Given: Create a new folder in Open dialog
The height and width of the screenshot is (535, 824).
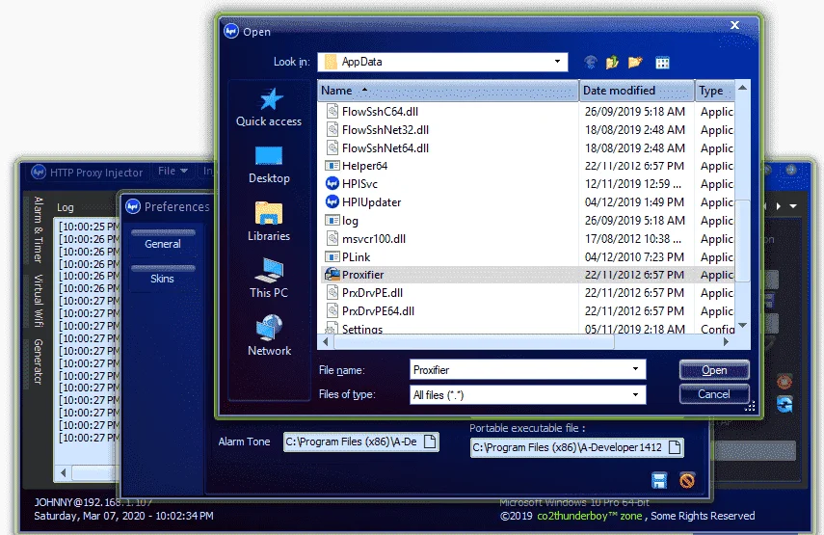Looking at the screenshot, I should point(635,63).
